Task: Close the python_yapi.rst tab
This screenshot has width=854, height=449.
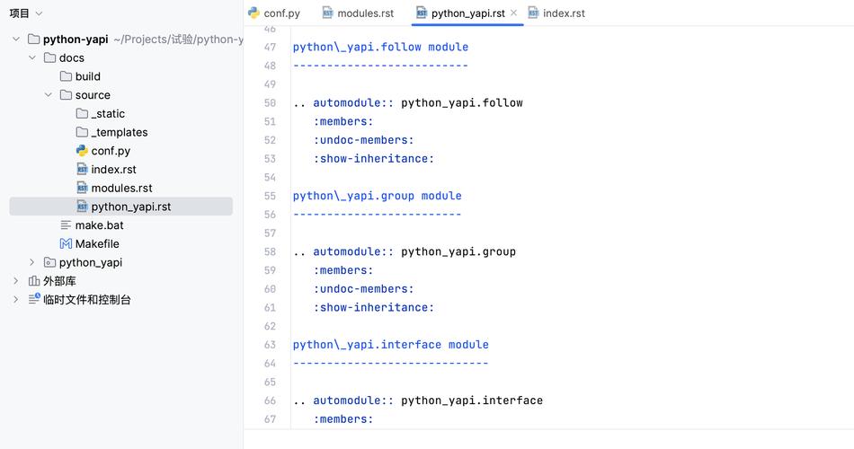Action: click(x=513, y=13)
